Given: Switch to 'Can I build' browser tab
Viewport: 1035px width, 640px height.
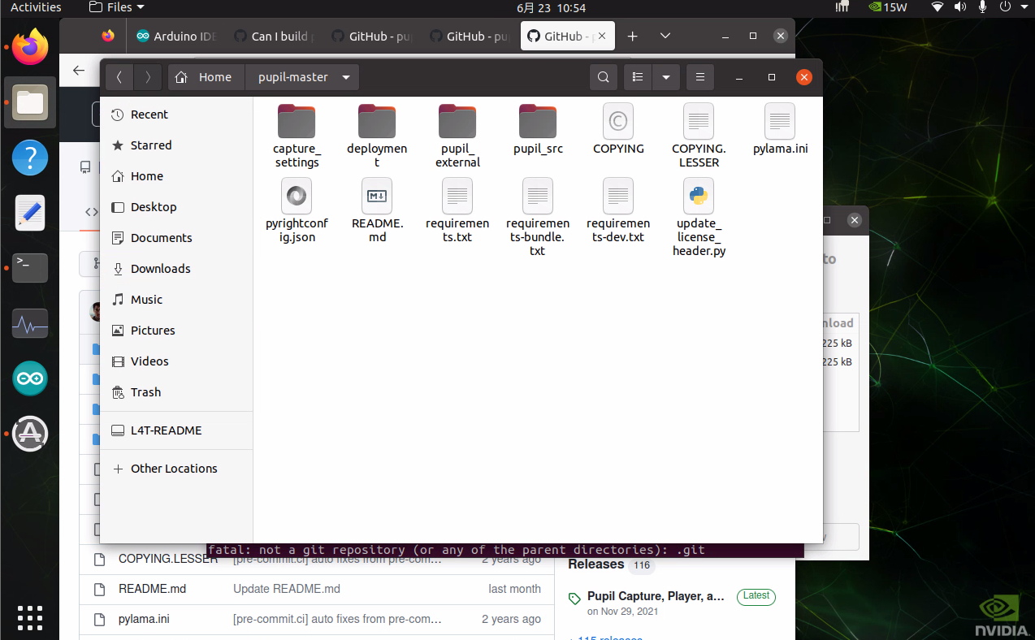Looking at the screenshot, I should (275, 36).
